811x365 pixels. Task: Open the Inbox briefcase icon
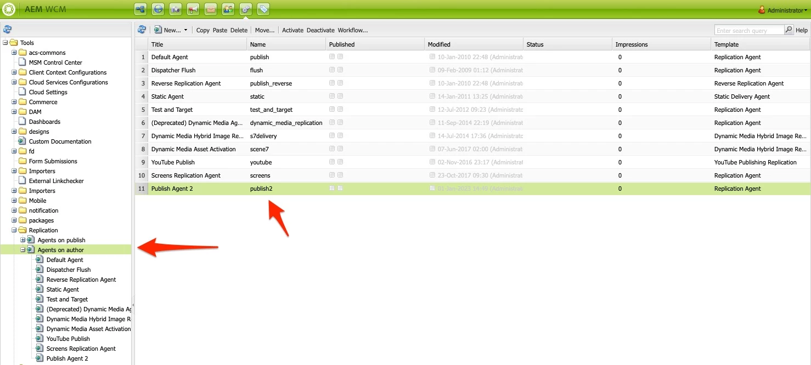211,9
